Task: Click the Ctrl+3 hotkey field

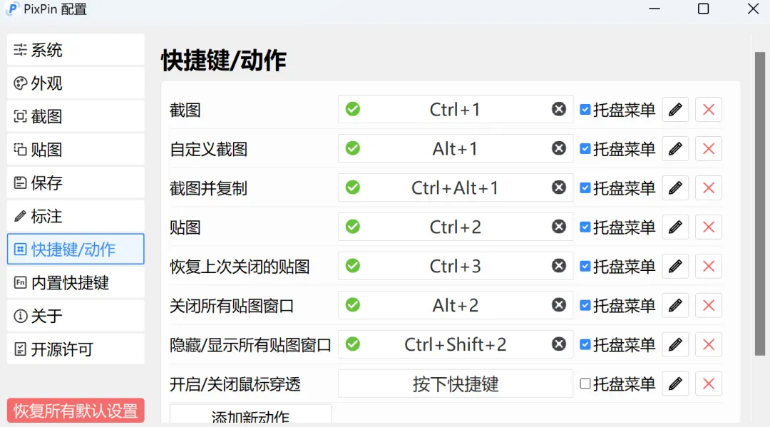Action: click(455, 267)
